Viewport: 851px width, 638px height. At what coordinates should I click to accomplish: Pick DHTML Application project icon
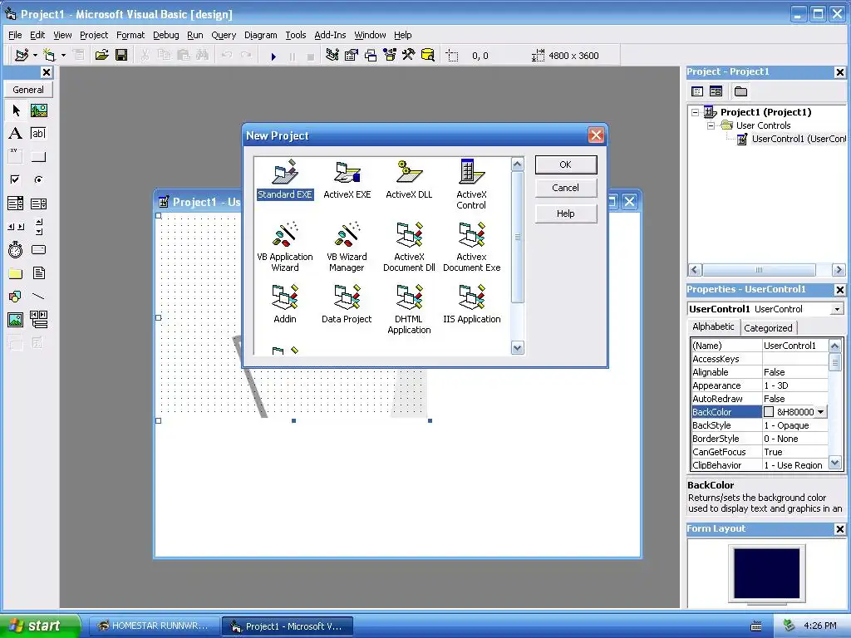pos(409,309)
